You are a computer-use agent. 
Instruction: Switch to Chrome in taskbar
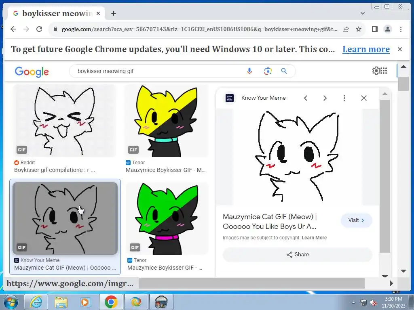click(x=111, y=302)
